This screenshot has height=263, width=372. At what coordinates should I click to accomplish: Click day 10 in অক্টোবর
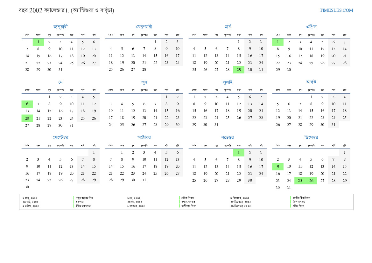click(x=144, y=159)
